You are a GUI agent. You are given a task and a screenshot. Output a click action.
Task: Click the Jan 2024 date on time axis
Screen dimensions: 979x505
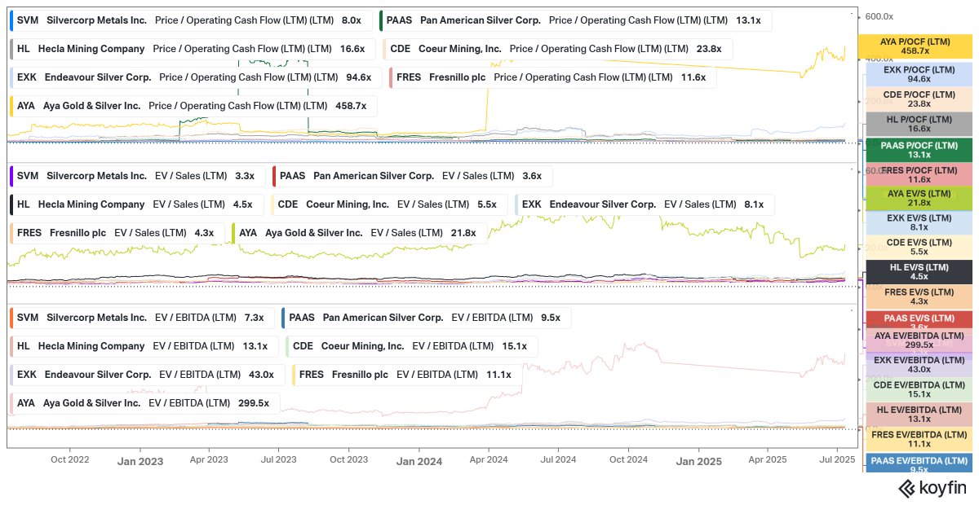point(419,461)
